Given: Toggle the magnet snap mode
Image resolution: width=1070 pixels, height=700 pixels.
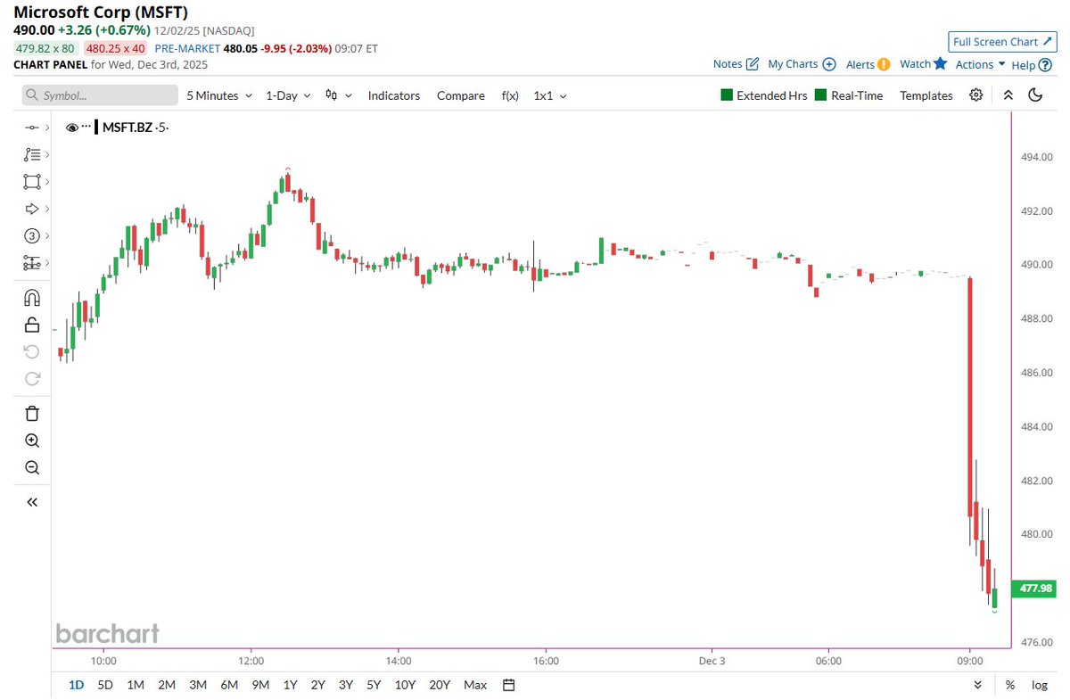Looking at the screenshot, I should (x=32, y=297).
